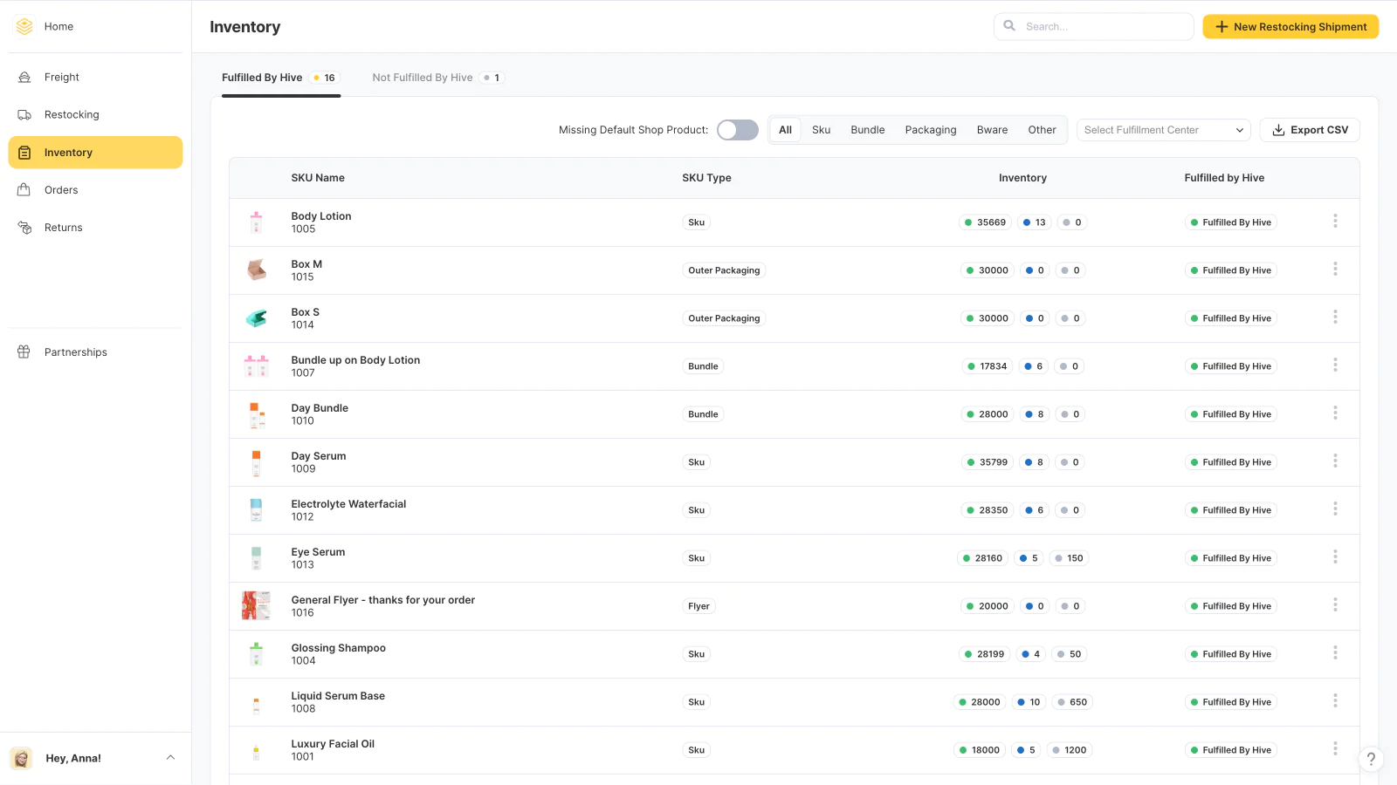
Task: Open Freight from the sidebar icon
Action: tap(24, 78)
